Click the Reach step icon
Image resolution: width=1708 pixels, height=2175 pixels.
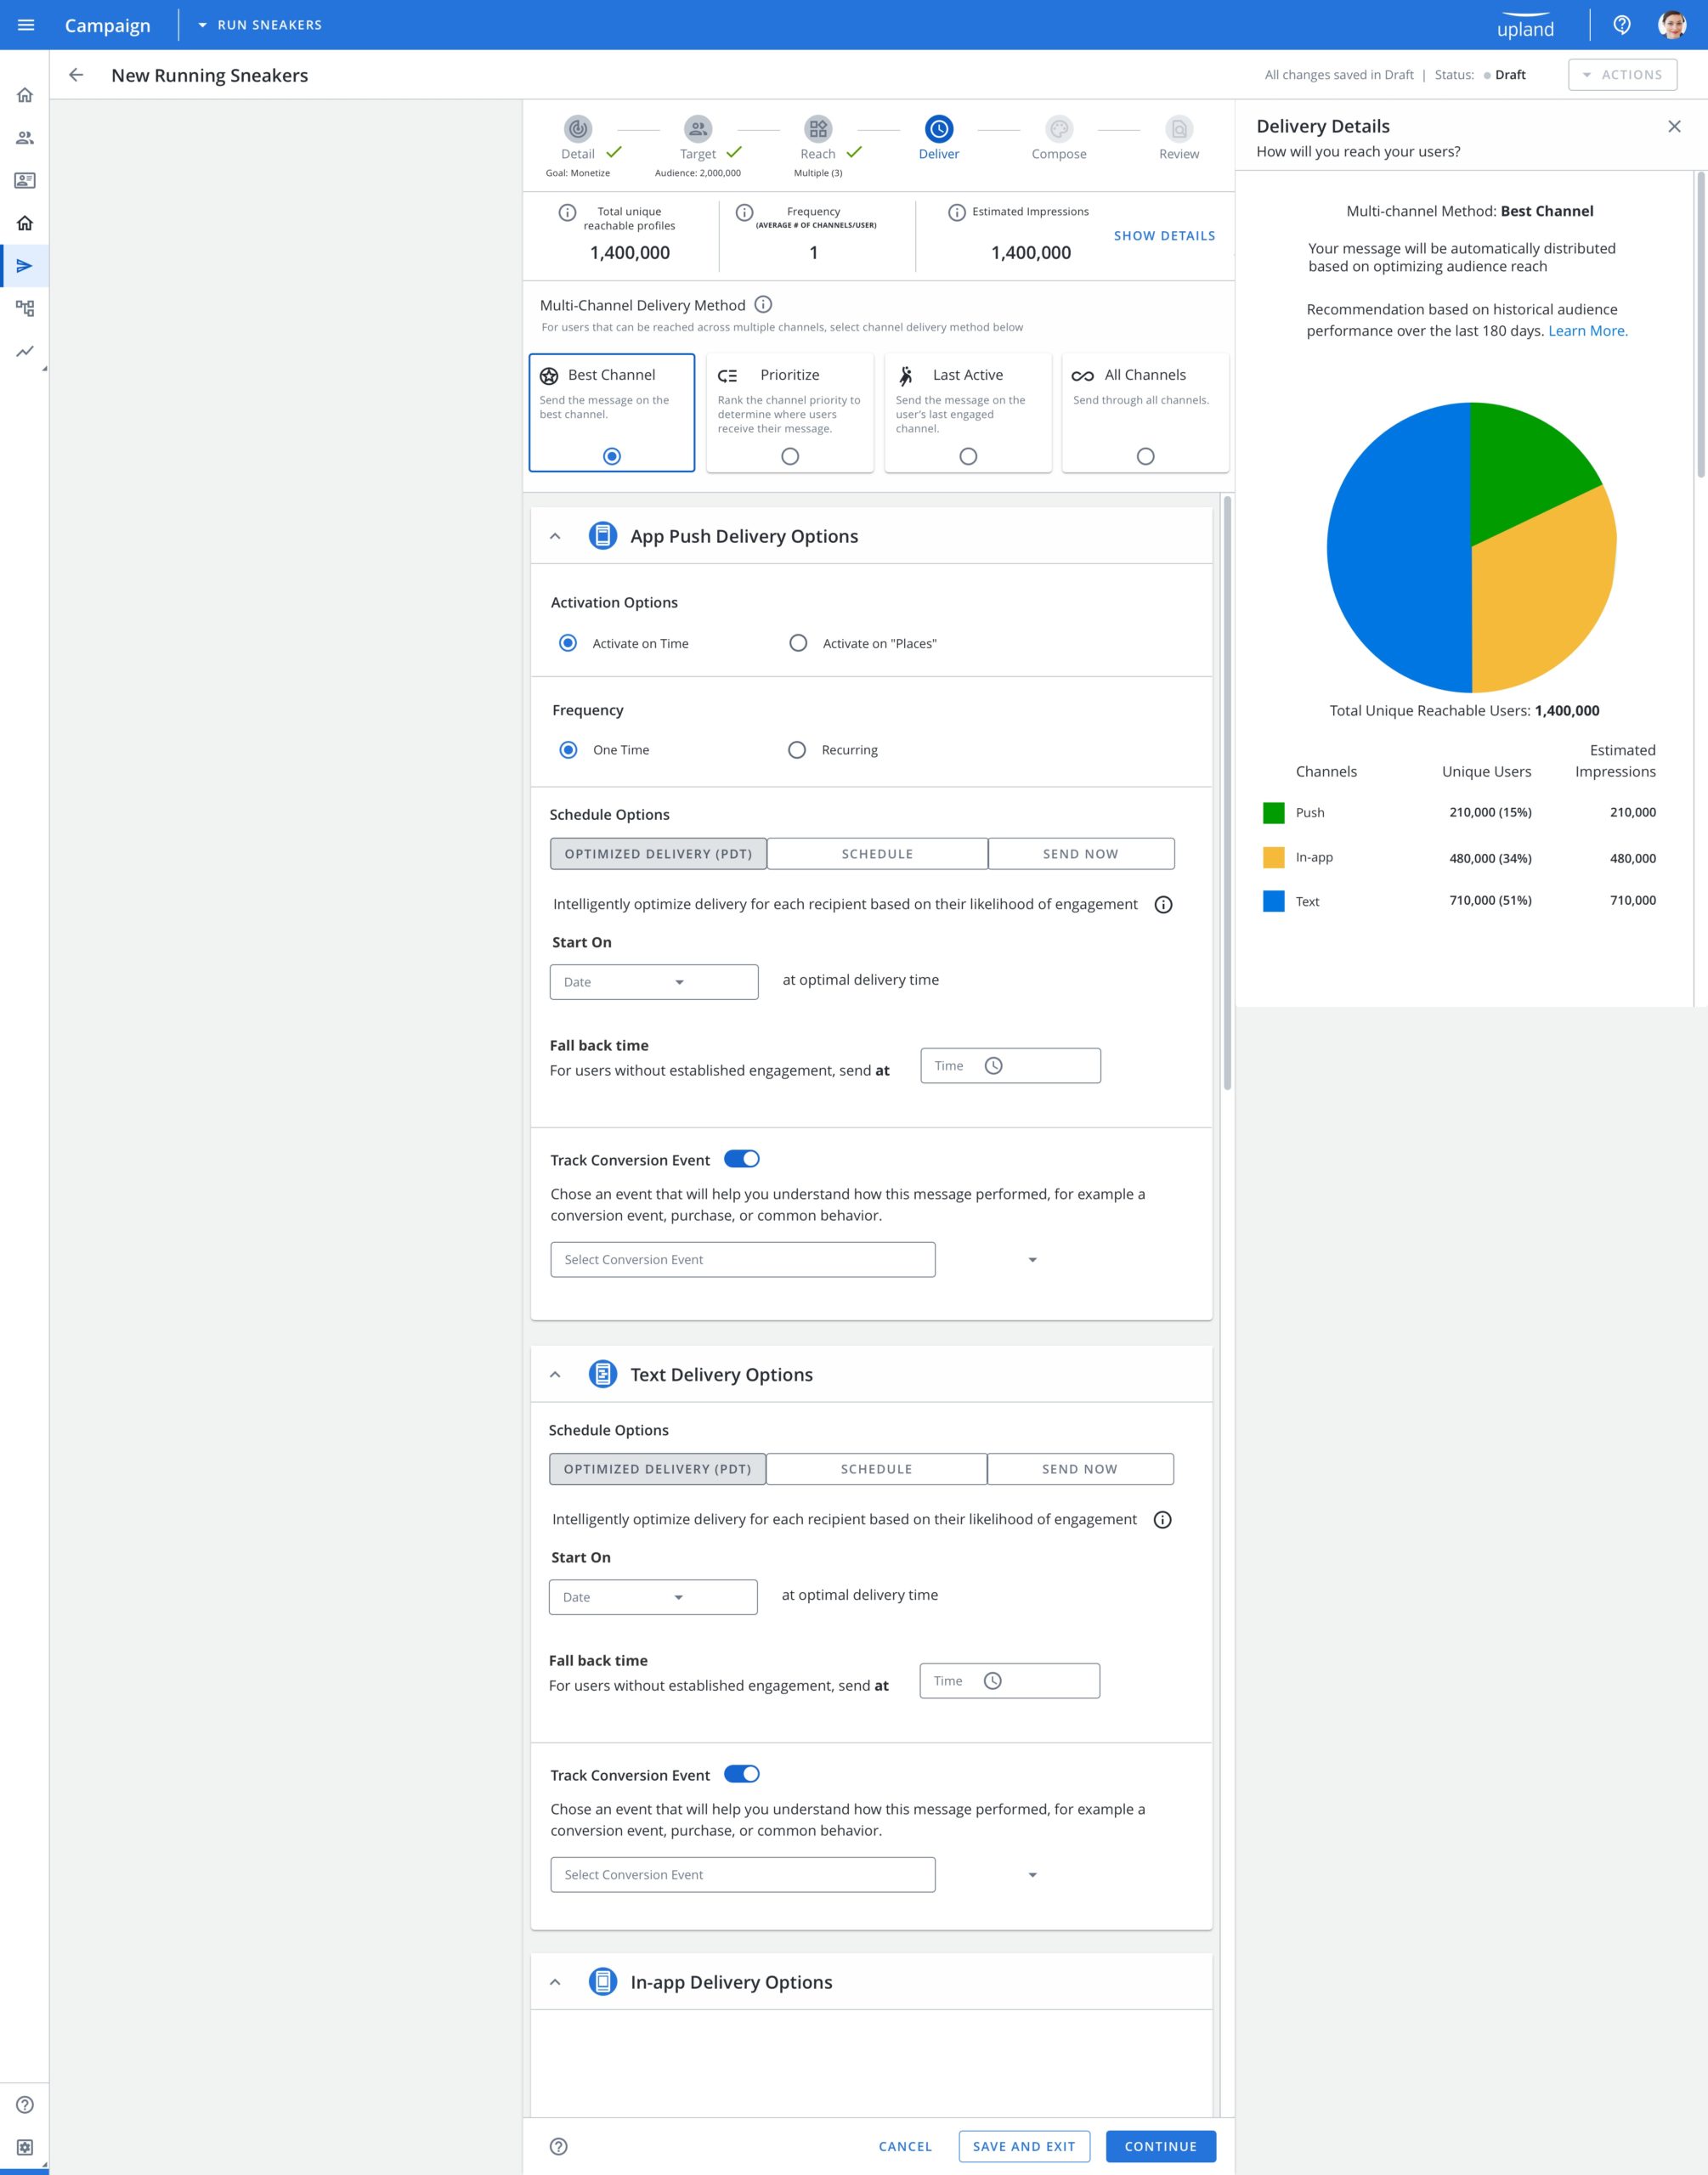click(x=818, y=129)
